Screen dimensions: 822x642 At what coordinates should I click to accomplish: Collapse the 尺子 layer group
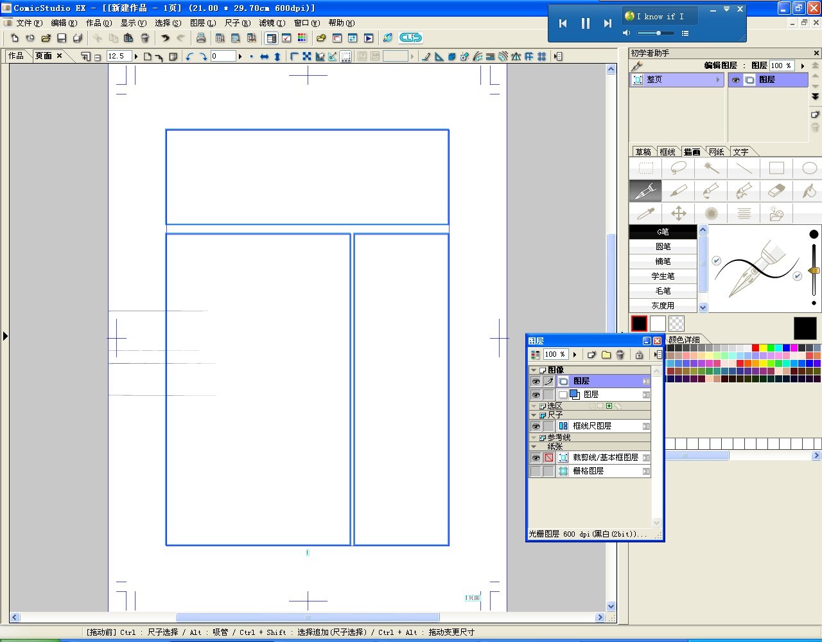point(534,415)
